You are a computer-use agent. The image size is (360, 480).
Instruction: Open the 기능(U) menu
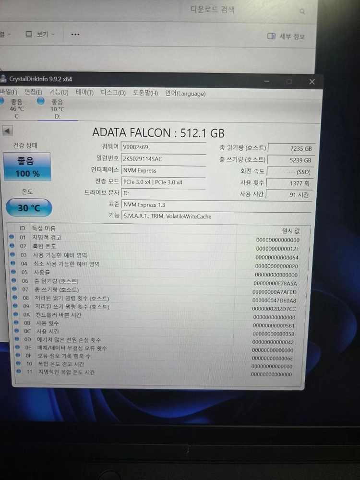pyautogui.click(x=59, y=92)
